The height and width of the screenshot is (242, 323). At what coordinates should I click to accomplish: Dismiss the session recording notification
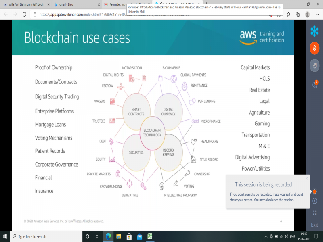pyautogui.click(x=307, y=178)
